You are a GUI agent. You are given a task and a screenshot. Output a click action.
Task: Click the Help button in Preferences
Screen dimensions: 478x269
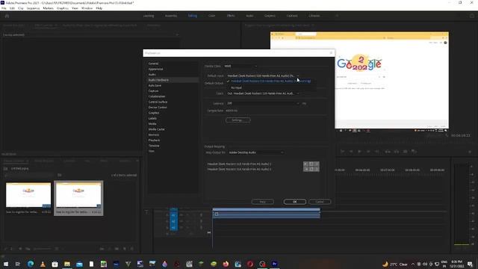(262, 202)
